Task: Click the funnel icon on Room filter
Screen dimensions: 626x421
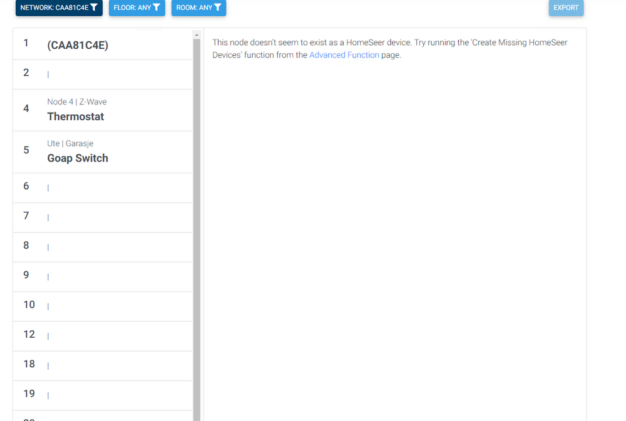Action: pos(218,8)
